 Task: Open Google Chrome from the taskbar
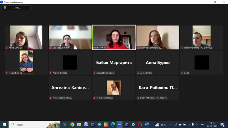(72, 124)
